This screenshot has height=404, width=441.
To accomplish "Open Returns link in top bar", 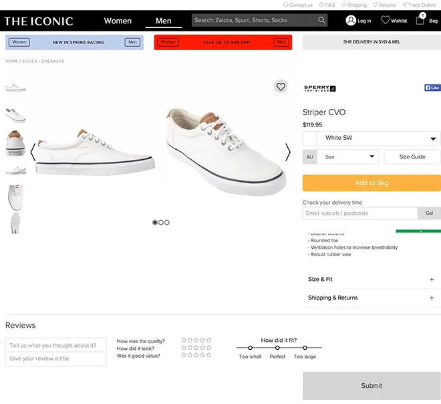I will (384, 5).
